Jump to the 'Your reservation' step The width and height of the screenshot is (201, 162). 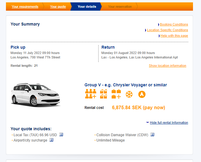coord(120,7)
